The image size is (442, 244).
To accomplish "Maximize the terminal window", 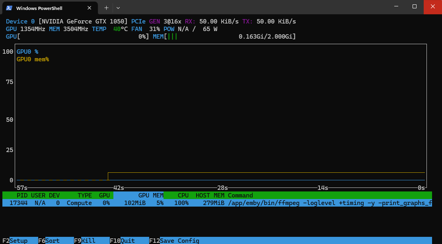I will (415, 6).
